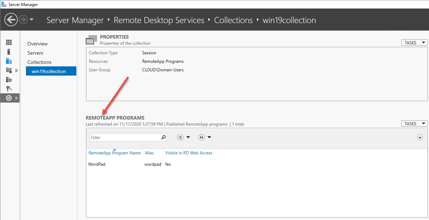Click the IIS sidebar icon
The image size is (429, 220).
(9, 80)
